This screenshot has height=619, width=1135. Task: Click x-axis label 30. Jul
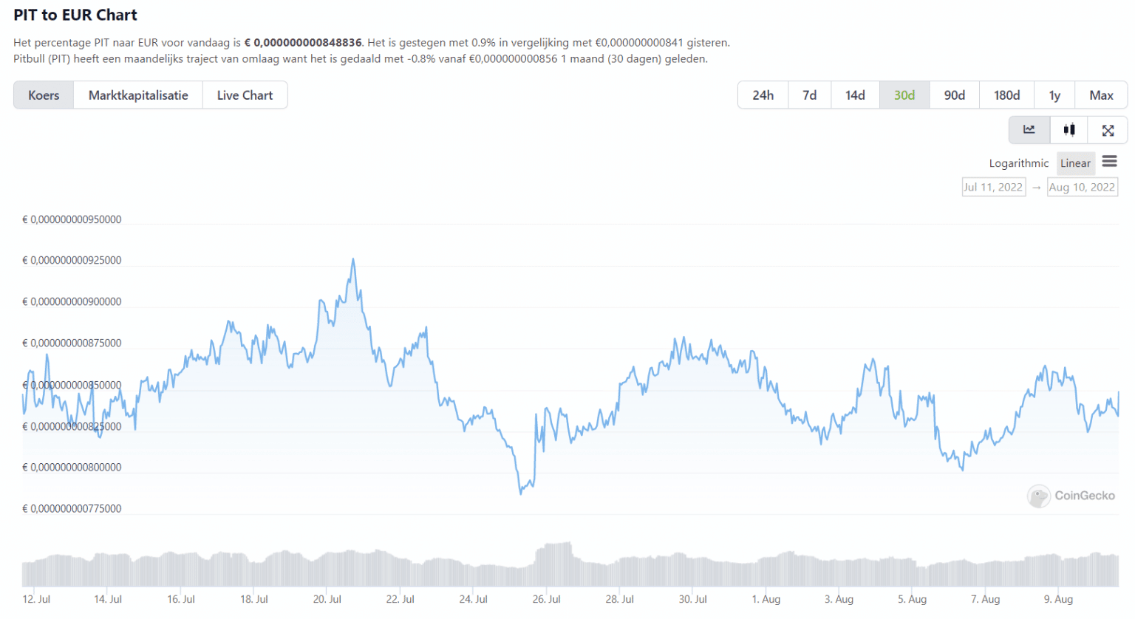point(693,599)
